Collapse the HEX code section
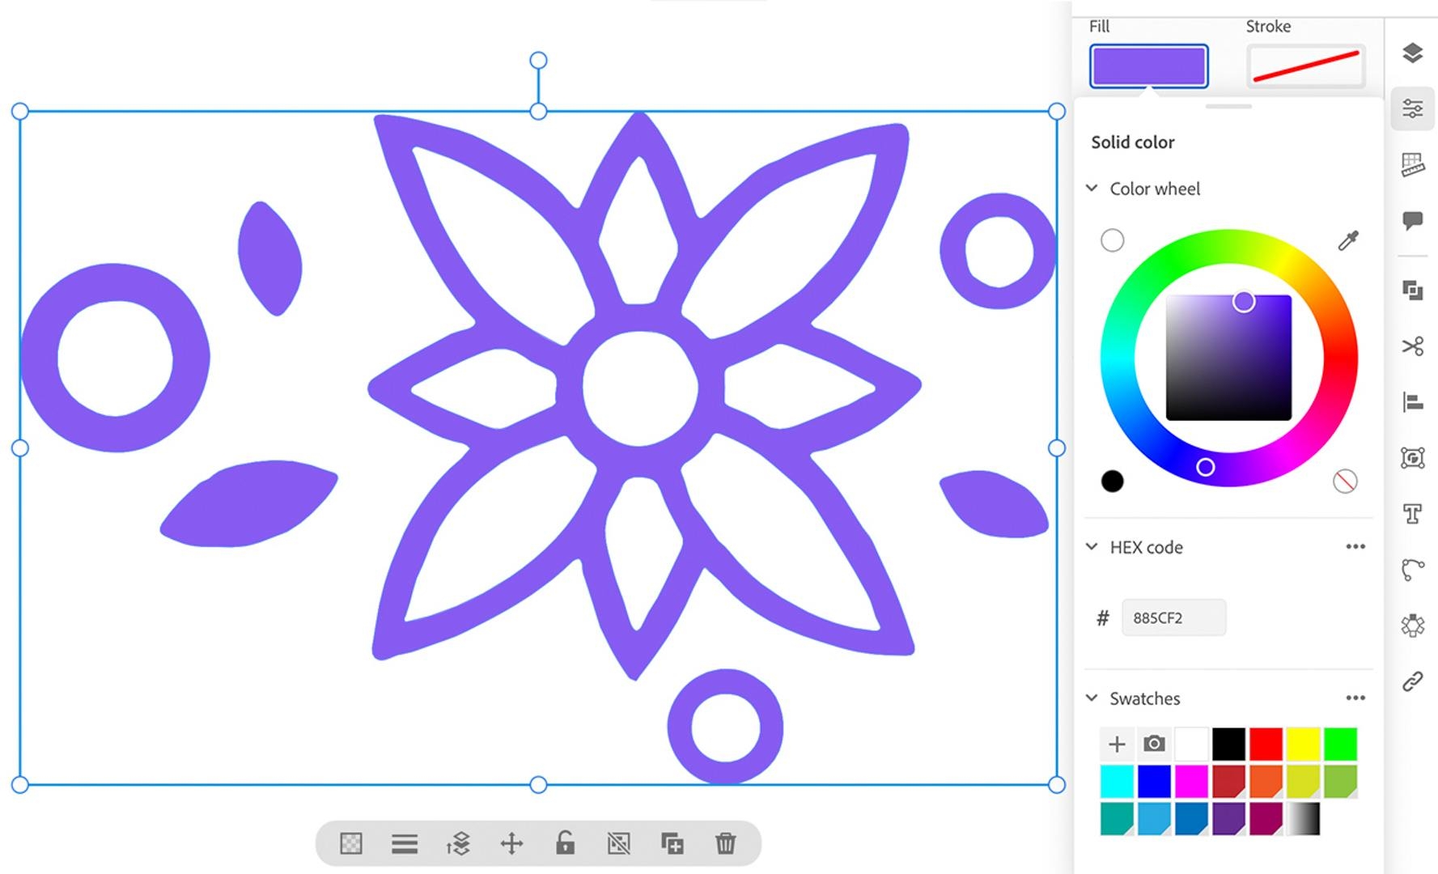The width and height of the screenshot is (1438, 874). pyautogui.click(x=1092, y=546)
